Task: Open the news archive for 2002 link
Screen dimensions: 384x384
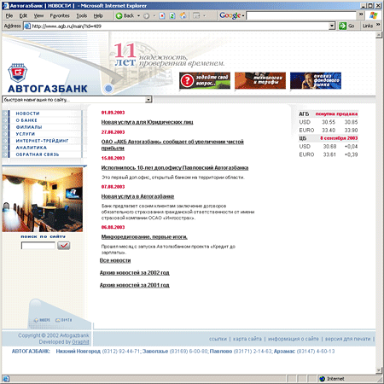Action: [x=135, y=272]
